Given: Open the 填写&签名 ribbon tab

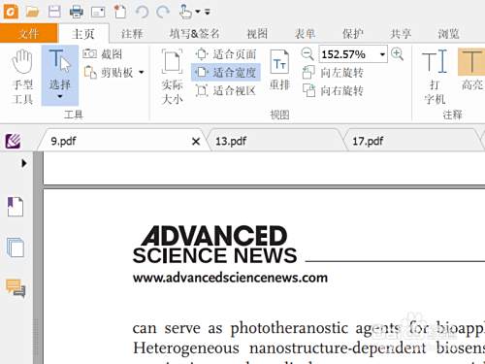Looking at the screenshot, I should [x=194, y=33].
